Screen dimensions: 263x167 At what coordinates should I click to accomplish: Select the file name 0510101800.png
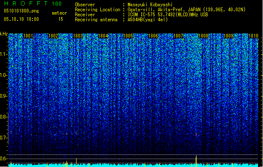click(x=21, y=11)
